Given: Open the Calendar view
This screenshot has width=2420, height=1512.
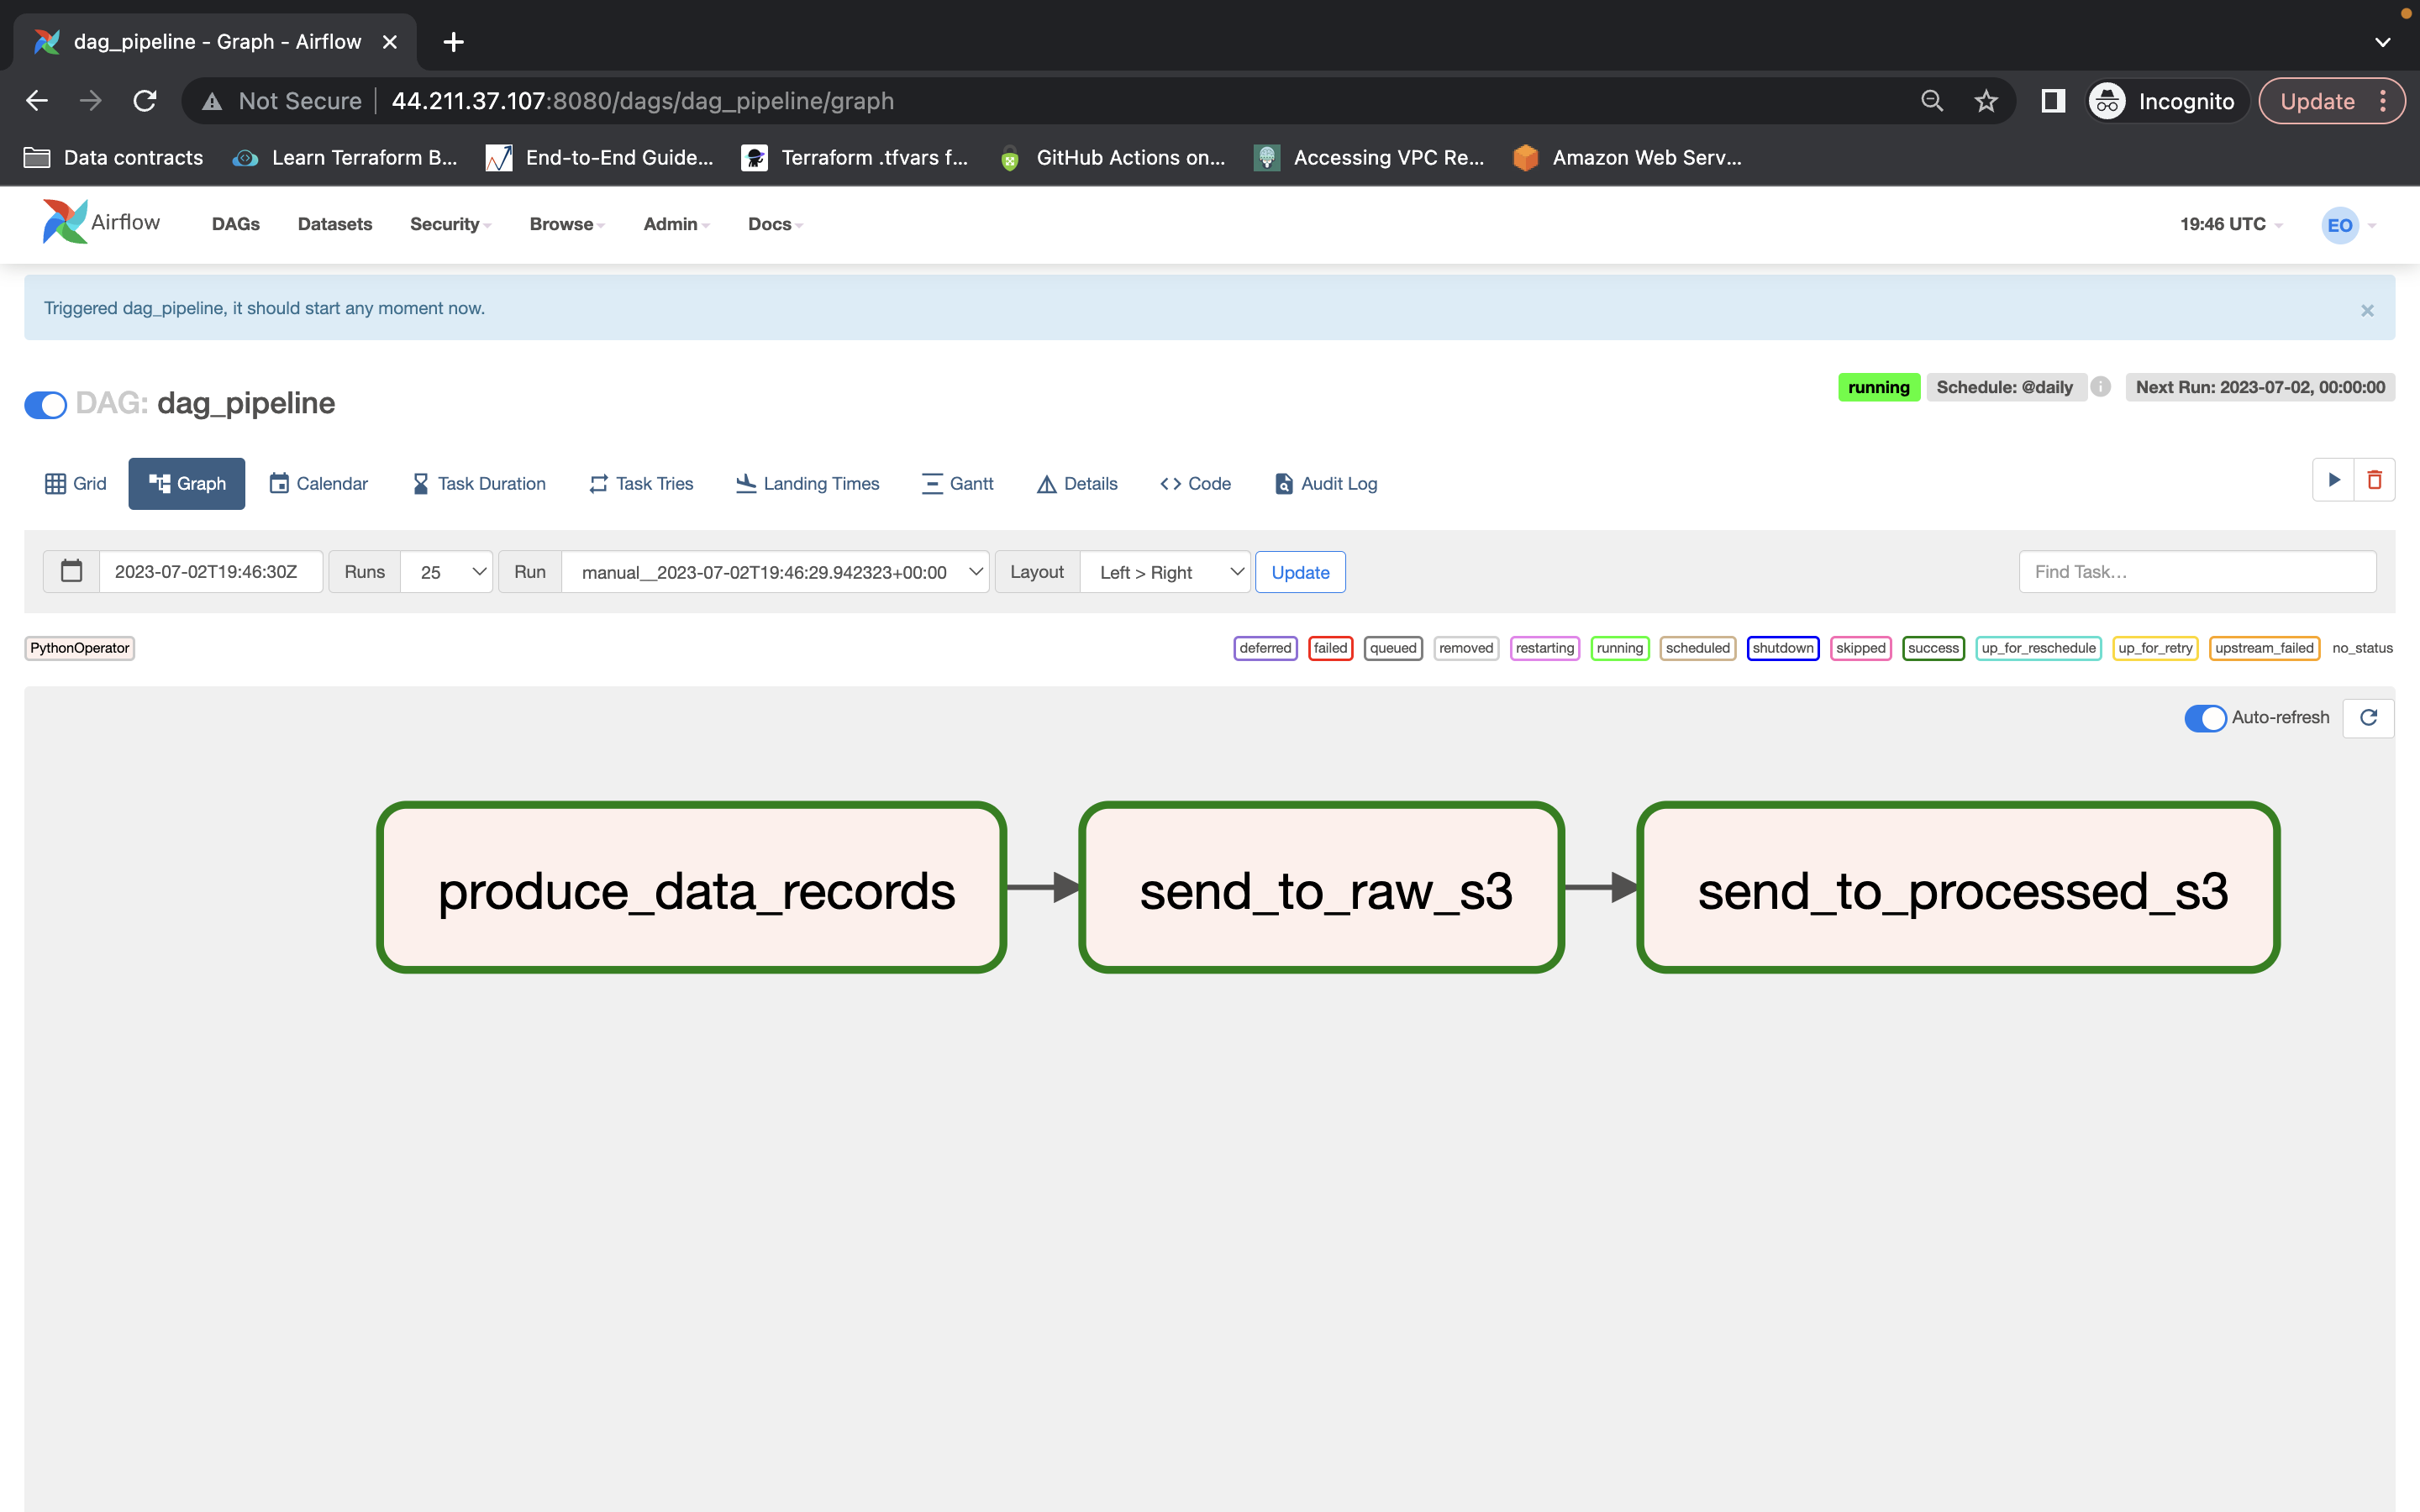Looking at the screenshot, I should 318,483.
